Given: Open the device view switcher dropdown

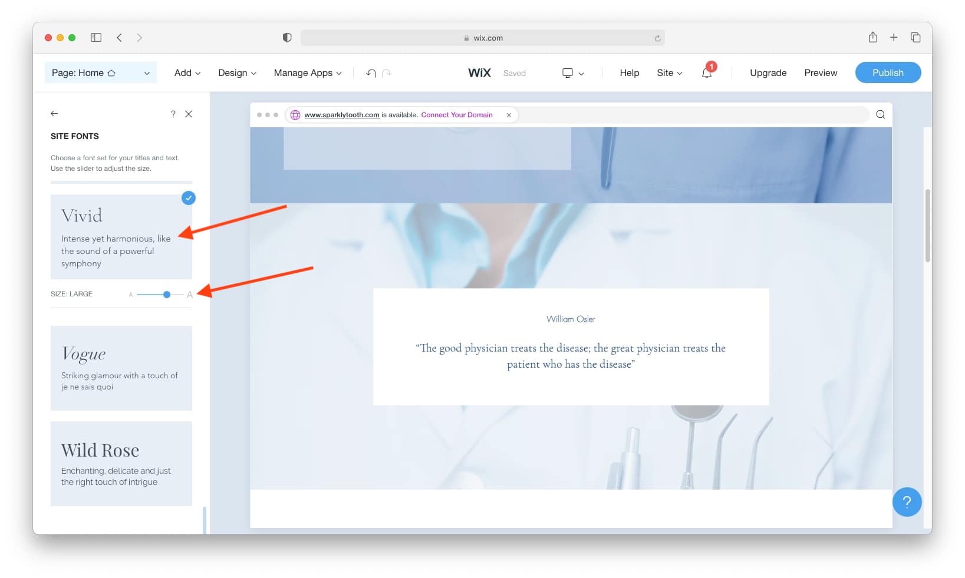Looking at the screenshot, I should [572, 72].
